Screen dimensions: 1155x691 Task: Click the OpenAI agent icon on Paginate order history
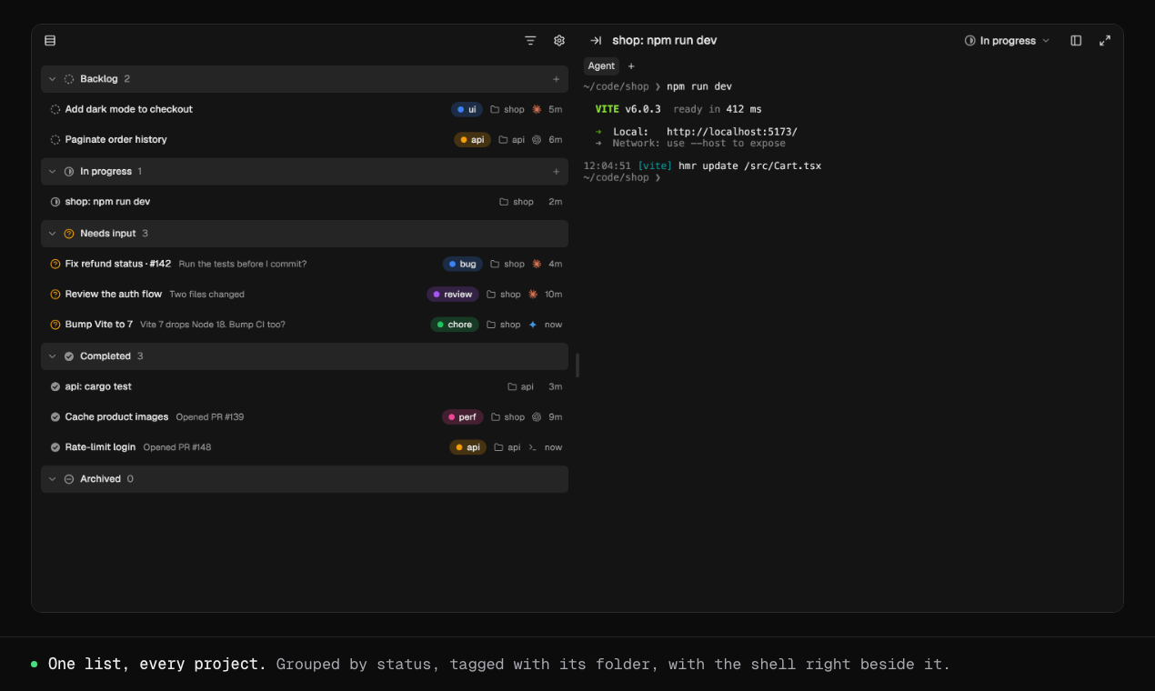pyautogui.click(x=537, y=140)
